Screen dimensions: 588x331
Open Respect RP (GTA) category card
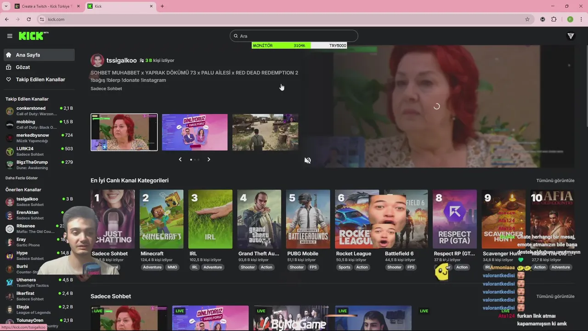point(454,219)
